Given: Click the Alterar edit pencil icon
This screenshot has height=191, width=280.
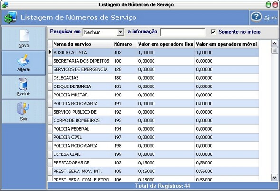Looking at the screenshot, I should pyautogui.click(x=24, y=60).
